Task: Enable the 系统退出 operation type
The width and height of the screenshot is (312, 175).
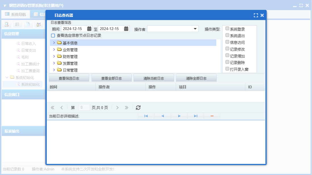Action: point(227,35)
